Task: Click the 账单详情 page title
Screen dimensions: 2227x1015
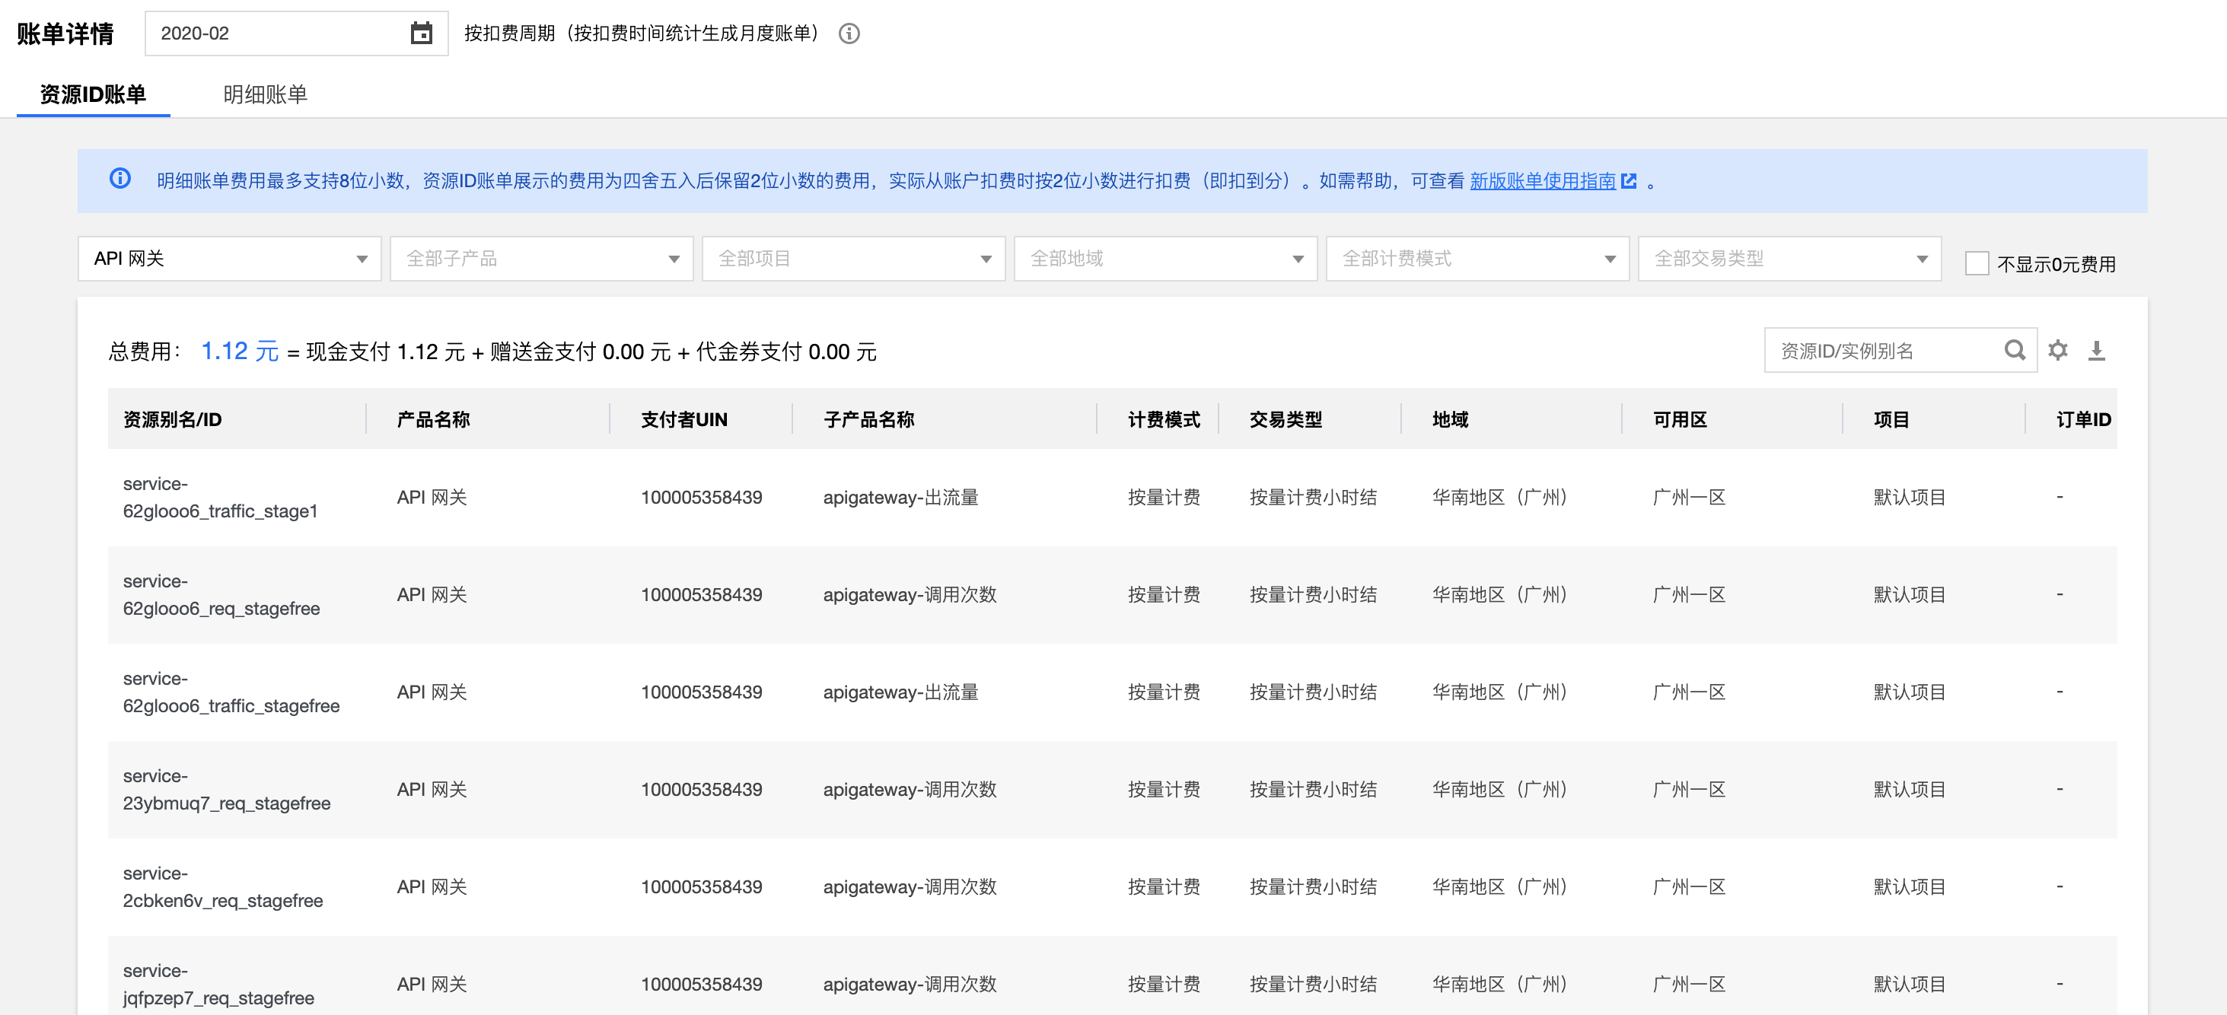Action: pyautogui.click(x=65, y=33)
